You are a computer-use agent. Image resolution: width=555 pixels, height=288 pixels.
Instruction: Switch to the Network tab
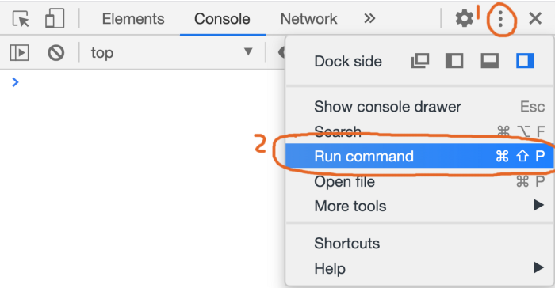pos(308,19)
